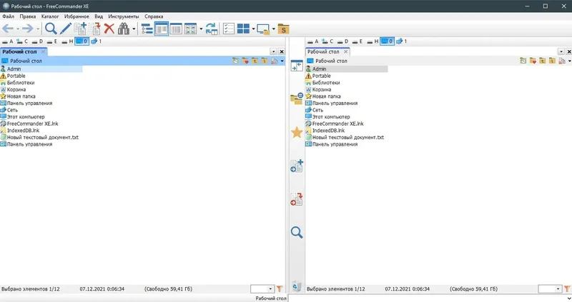Select drive C in left panel drive bar
Image resolution: width=572 pixels, height=302 pixels.
pos(22,41)
